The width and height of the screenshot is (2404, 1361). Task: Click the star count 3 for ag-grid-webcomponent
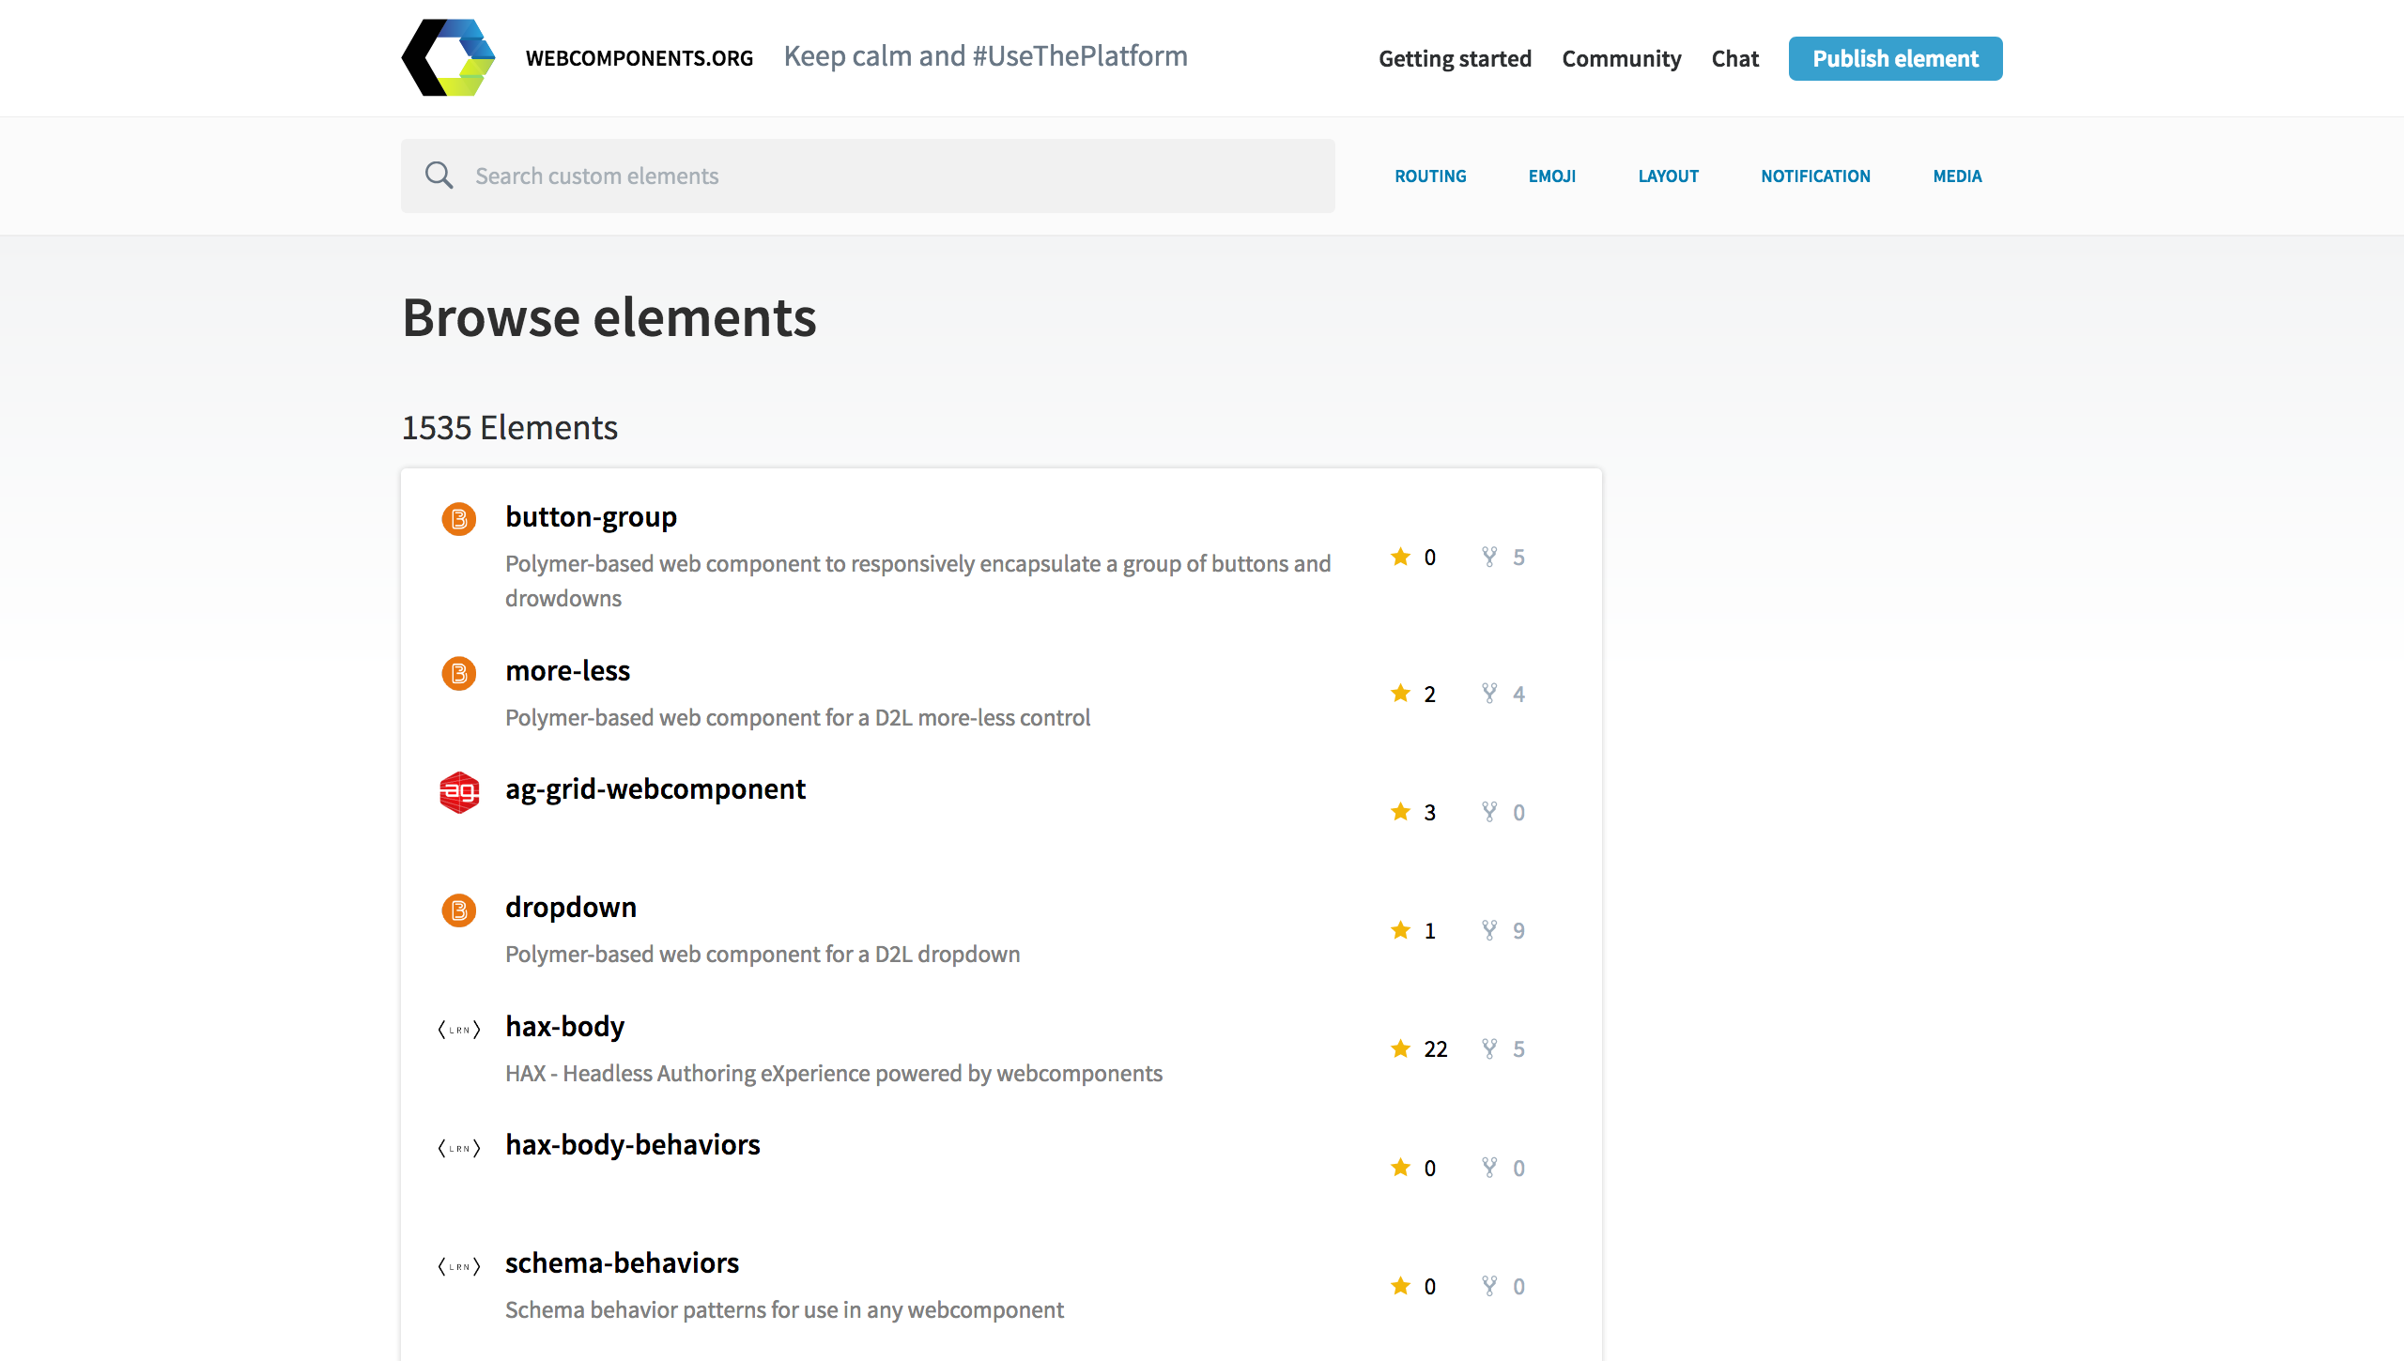point(1429,813)
